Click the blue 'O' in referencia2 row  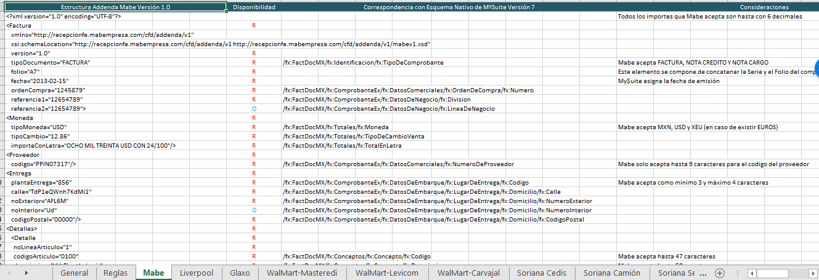tap(254, 109)
